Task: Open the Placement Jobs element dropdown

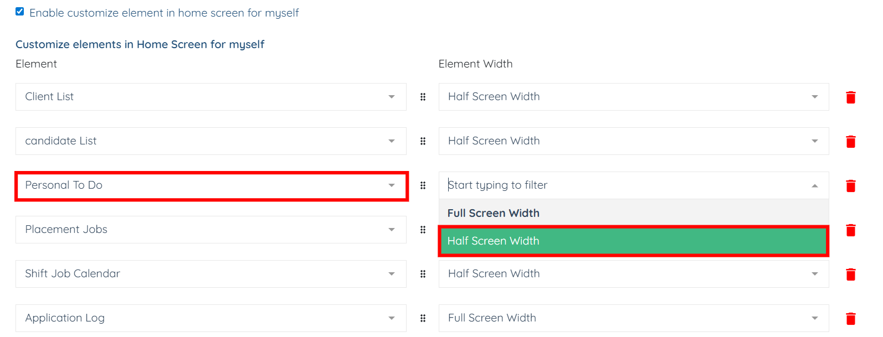Action: click(211, 230)
